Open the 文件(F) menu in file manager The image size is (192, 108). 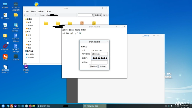click(27, 11)
